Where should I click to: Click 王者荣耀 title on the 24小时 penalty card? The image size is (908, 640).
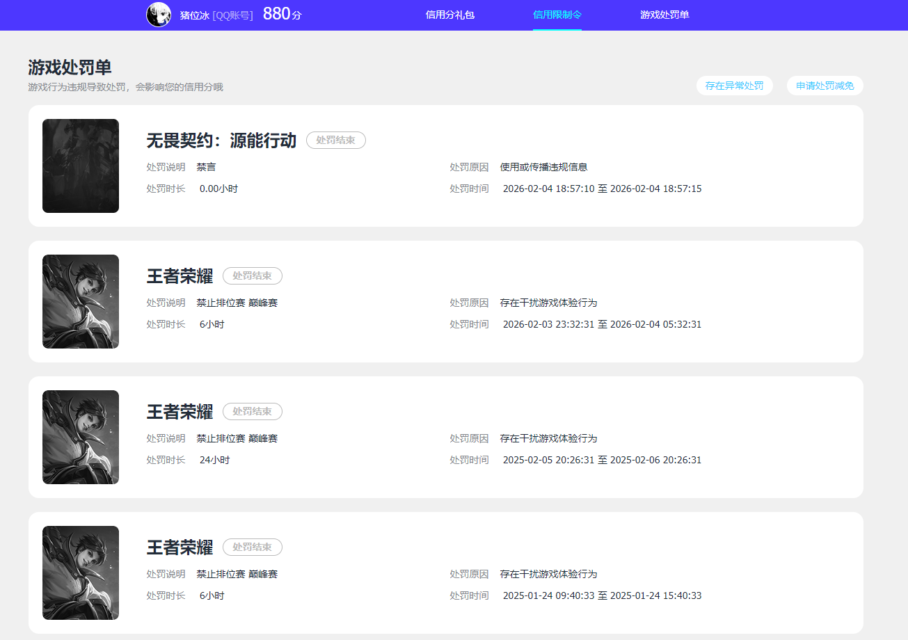(180, 412)
